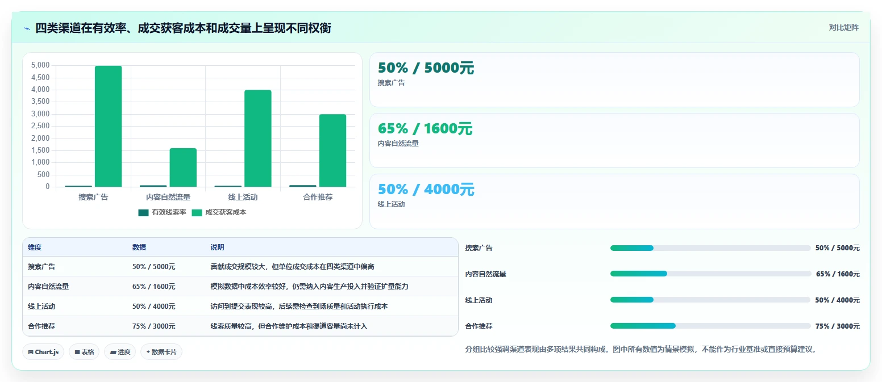Image resolution: width=882 pixels, height=382 pixels.
Task: Click the 合作推荐 progress bar
Action: point(710,326)
